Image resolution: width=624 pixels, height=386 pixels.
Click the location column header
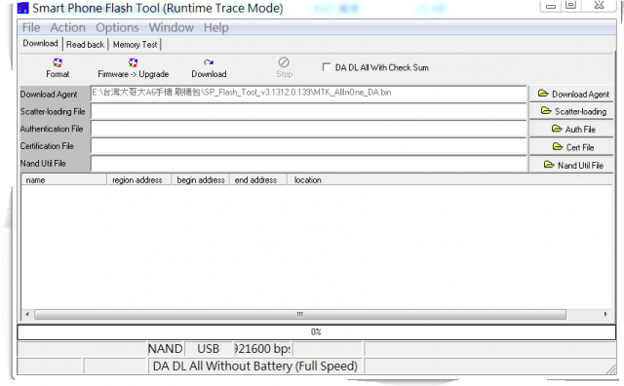449,180
